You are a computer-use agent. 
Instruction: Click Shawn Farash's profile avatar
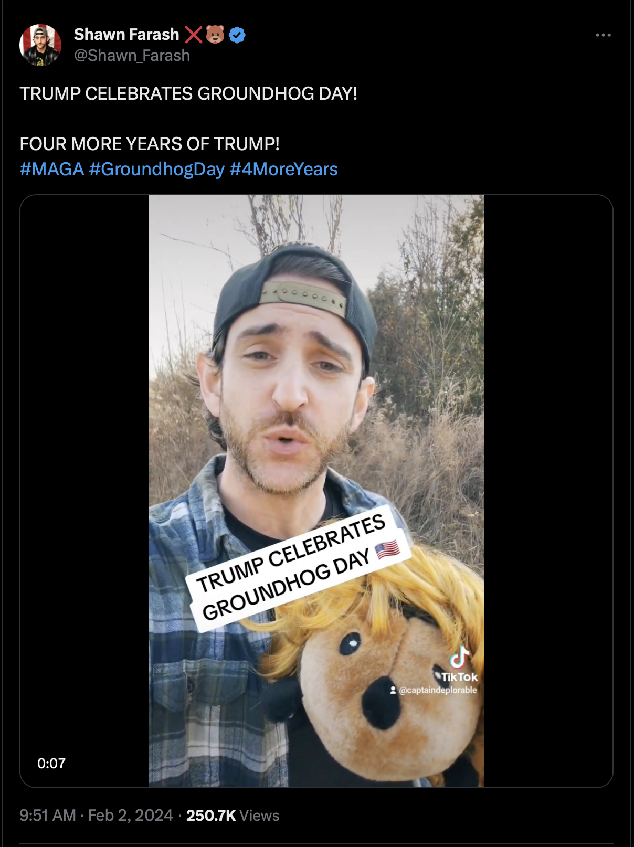[x=40, y=45]
